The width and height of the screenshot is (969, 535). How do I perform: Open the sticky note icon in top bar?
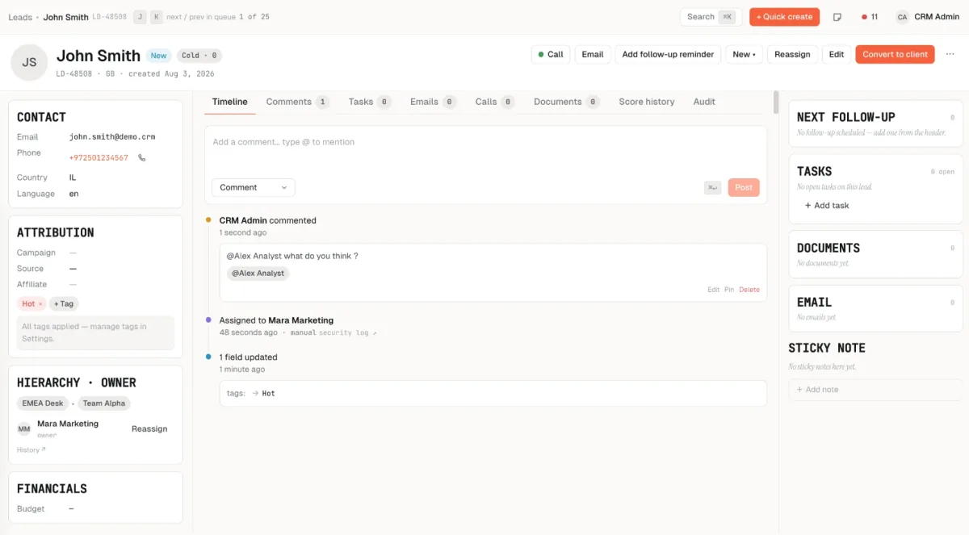(x=837, y=17)
